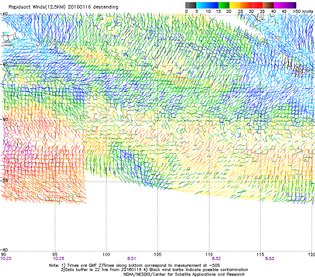
Task: Click the '8:52' pass time label
Action: point(216,259)
